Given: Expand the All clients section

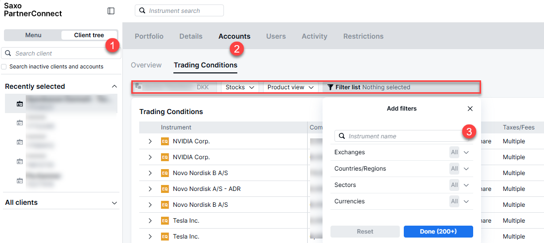Looking at the screenshot, I should [114, 203].
